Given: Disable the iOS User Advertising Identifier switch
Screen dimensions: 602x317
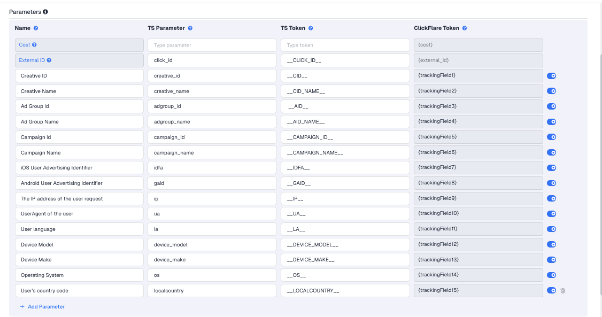Looking at the screenshot, I should (551, 168).
